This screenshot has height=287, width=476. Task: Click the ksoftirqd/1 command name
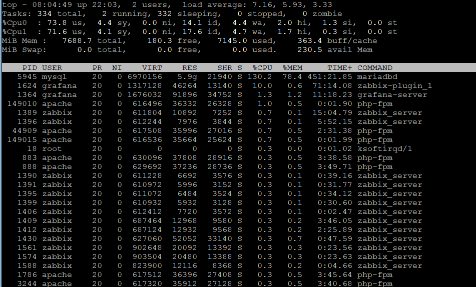click(384, 148)
